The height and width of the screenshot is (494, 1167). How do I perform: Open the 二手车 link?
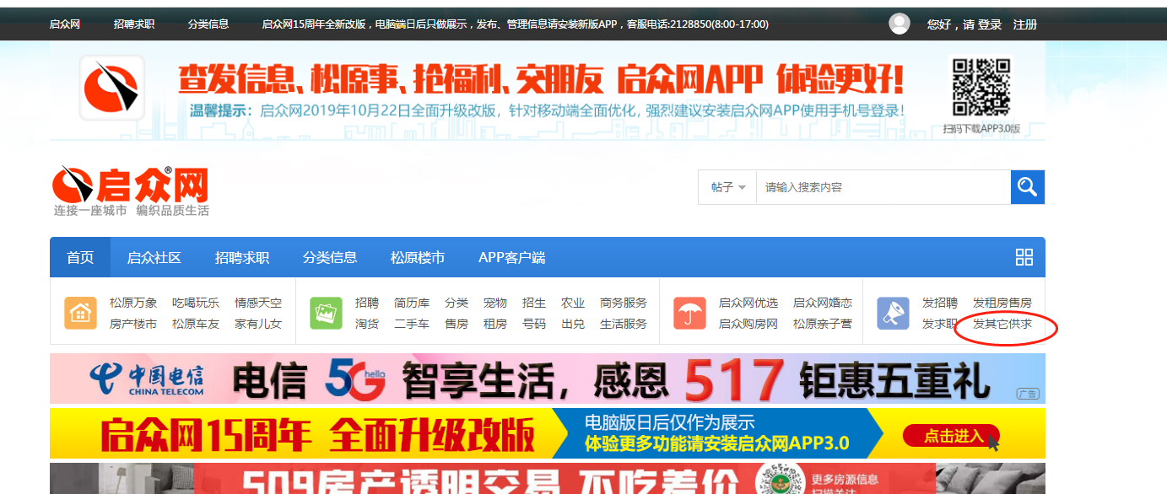coord(412,324)
